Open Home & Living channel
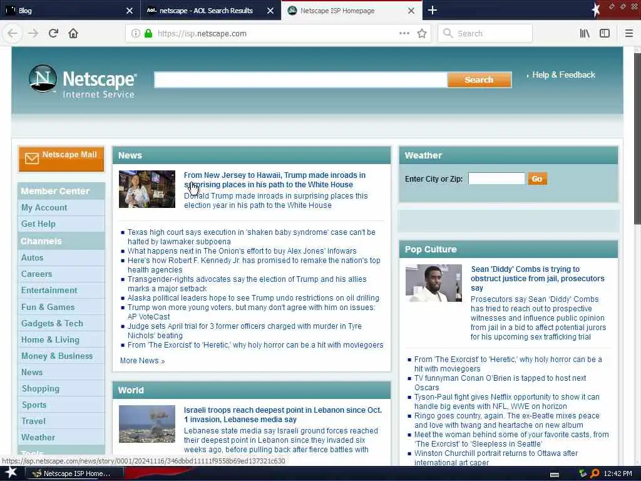Image resolution: width=641 pixels, height=481 pixels. (x=50, y=339)
